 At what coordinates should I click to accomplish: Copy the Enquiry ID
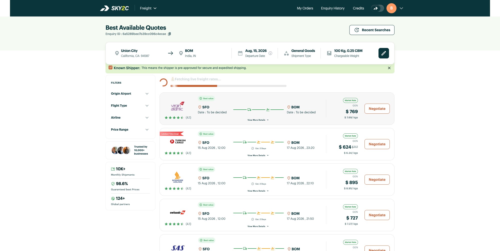pyautogui.click(x=169, y=34)
